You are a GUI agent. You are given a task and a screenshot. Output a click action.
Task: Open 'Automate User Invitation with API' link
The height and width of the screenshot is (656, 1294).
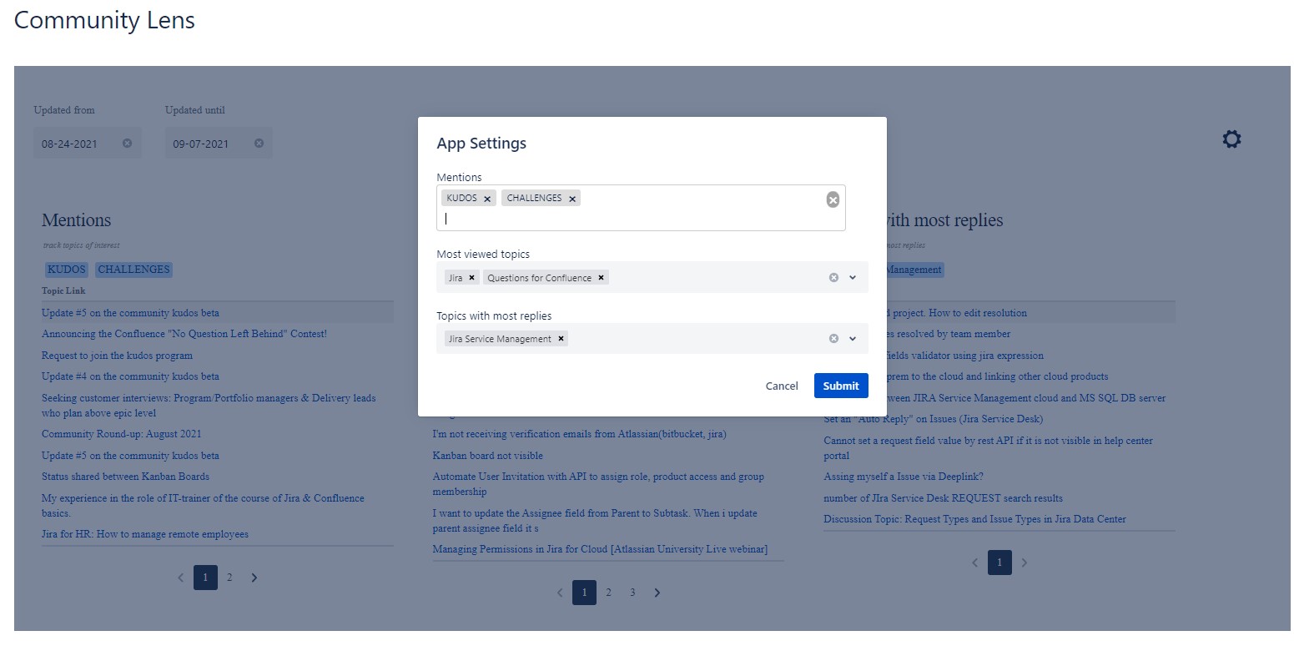[x=598, y=484]
